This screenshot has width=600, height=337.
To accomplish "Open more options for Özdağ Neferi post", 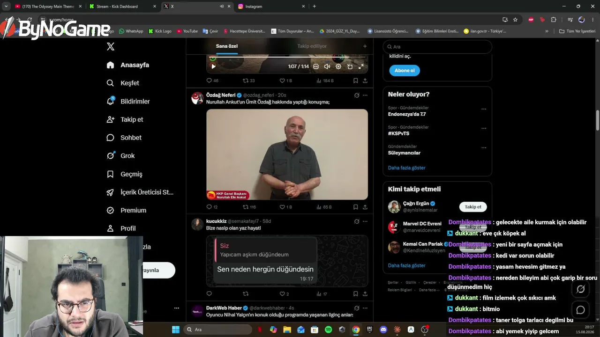I will (365, 95).
